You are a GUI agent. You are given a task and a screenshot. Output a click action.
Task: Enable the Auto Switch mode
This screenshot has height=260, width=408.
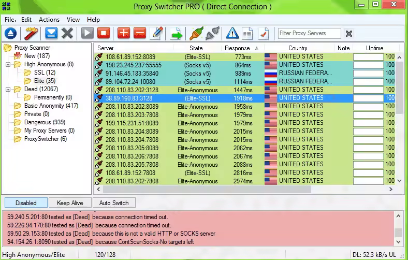pos(113,203)
